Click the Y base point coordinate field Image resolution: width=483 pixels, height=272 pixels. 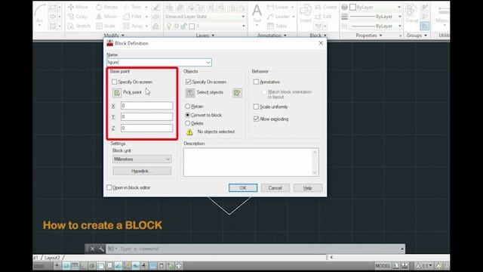click(146, 116)
